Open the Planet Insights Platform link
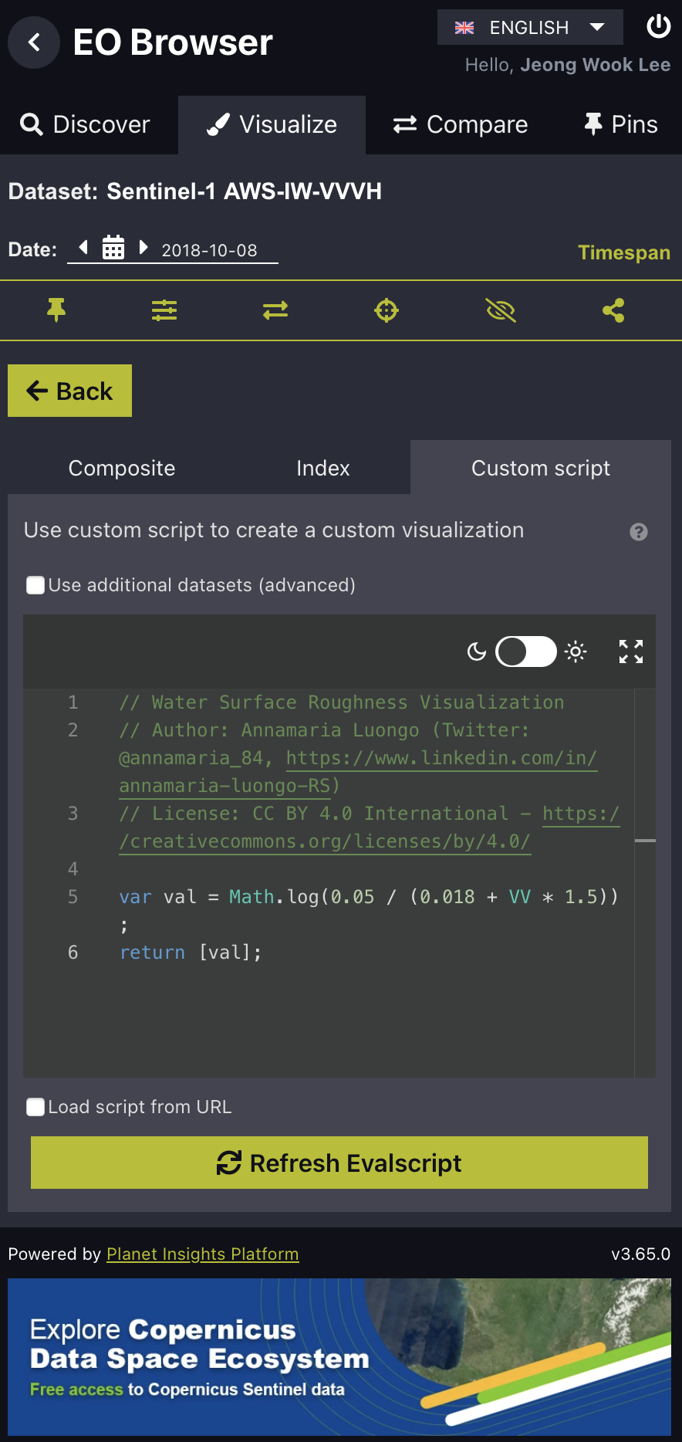This screenshot has width=682, height=1442. (202, 1254)
